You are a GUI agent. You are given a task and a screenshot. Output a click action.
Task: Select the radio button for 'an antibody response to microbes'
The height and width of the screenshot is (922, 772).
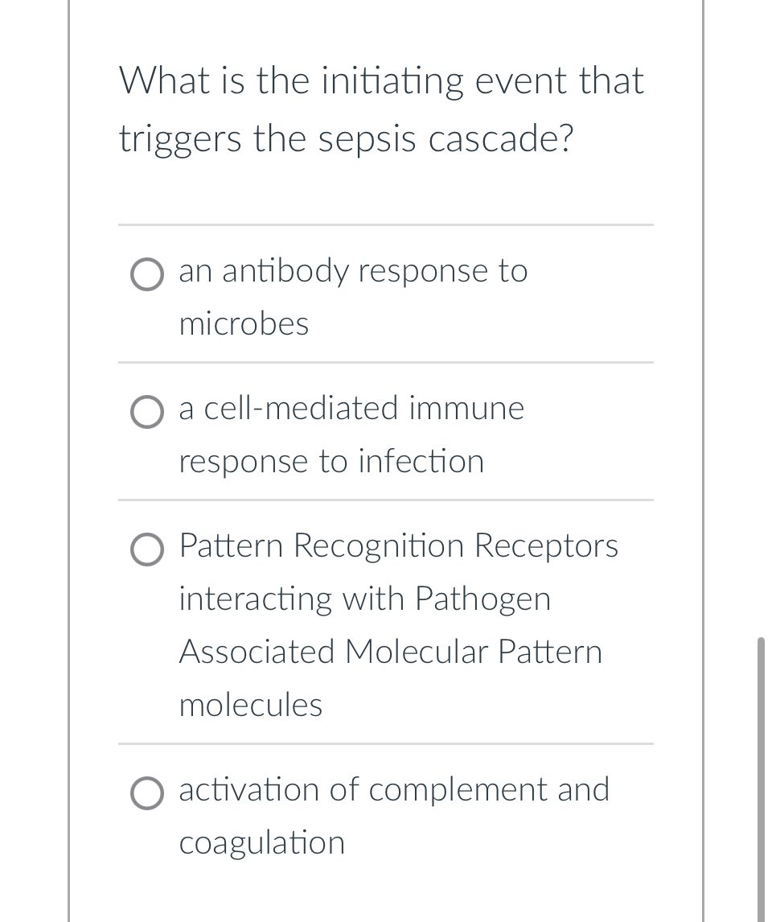click(x=147, y=274)
